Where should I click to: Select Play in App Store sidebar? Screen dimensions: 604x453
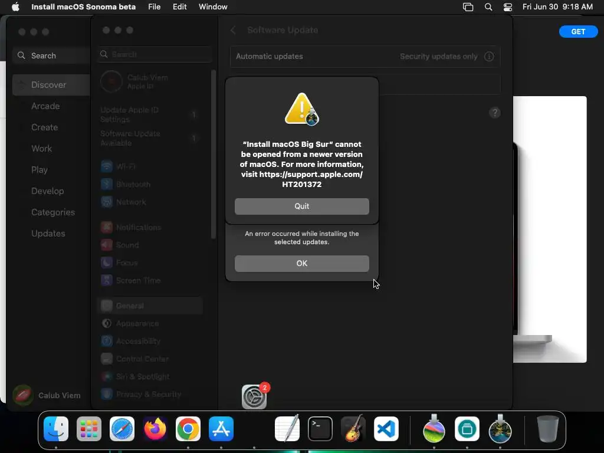point(40,169)
